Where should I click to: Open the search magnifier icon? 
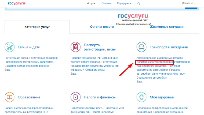click(x=139, y=3)
